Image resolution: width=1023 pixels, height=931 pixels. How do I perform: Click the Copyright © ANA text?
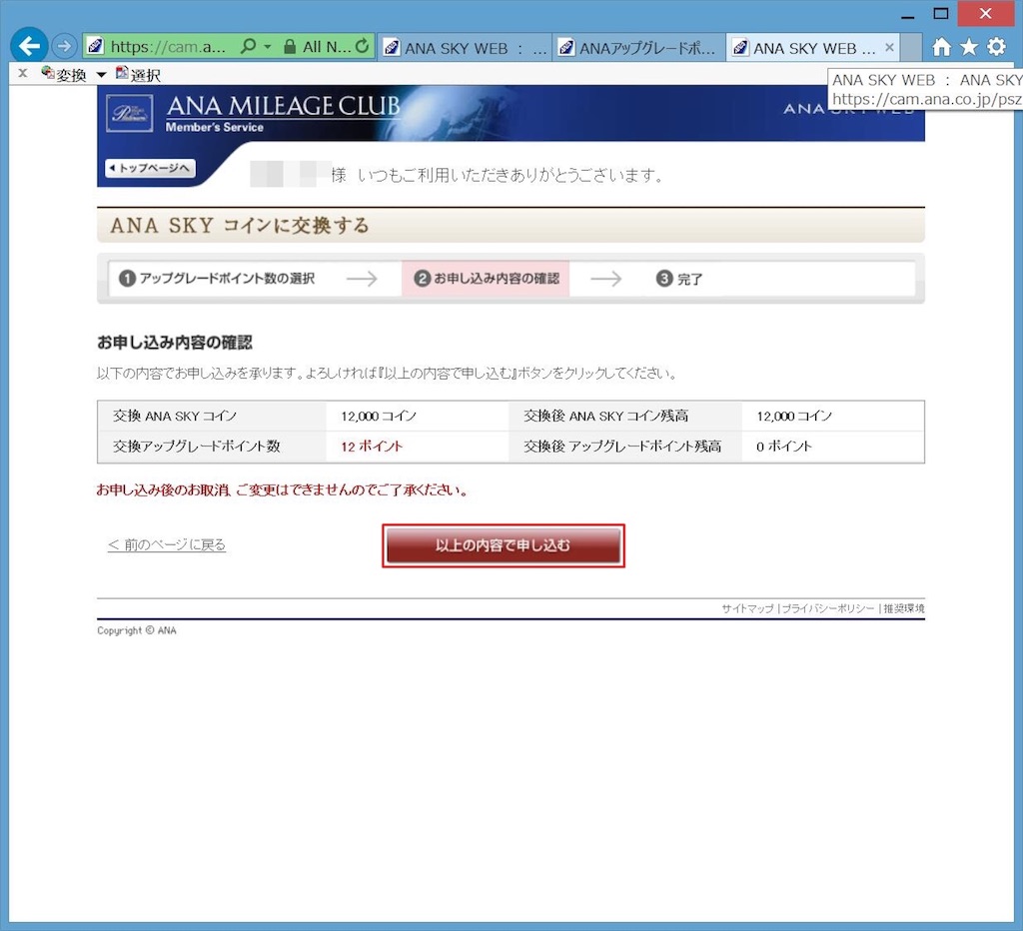(136, 630)
